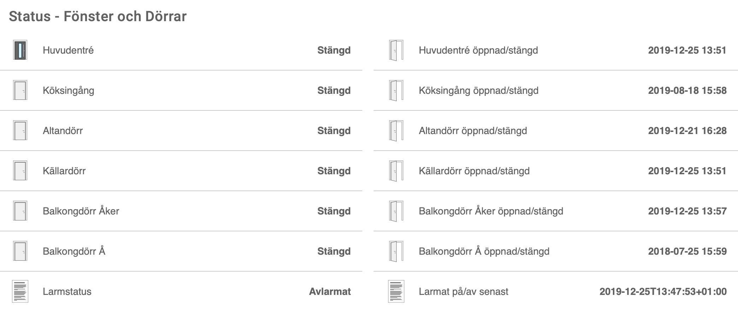Click the Källardörr timestamp 2019-12-25 13:51

coord(687,171)
